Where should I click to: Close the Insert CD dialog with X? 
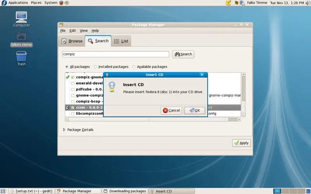[202, 74]
